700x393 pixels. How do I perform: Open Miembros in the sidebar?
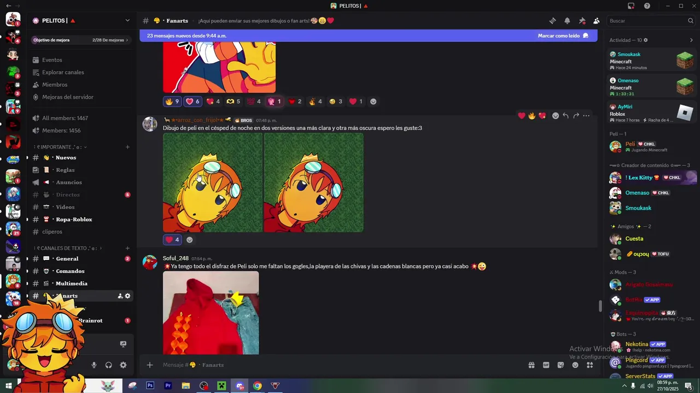coord(81,85)
